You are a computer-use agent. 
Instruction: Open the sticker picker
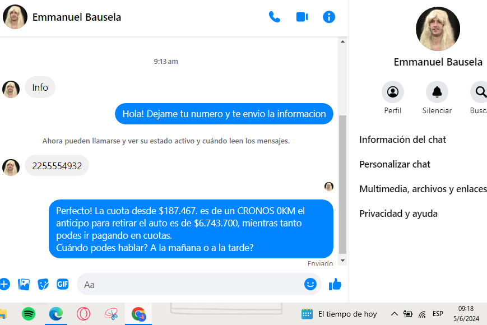(43, 284)
